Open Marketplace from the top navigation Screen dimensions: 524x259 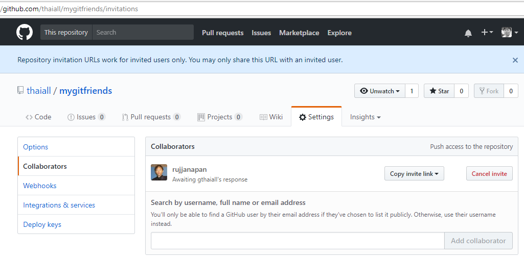click(x=299, y=33)
